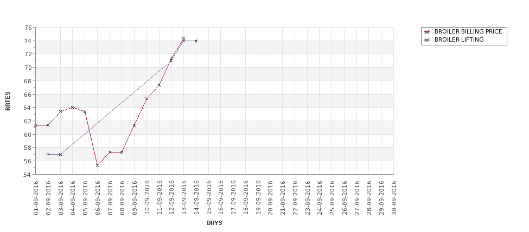529x232 pixels.
Task: Select lifting data point on 02-09-2016
Action: pos(48,154)
